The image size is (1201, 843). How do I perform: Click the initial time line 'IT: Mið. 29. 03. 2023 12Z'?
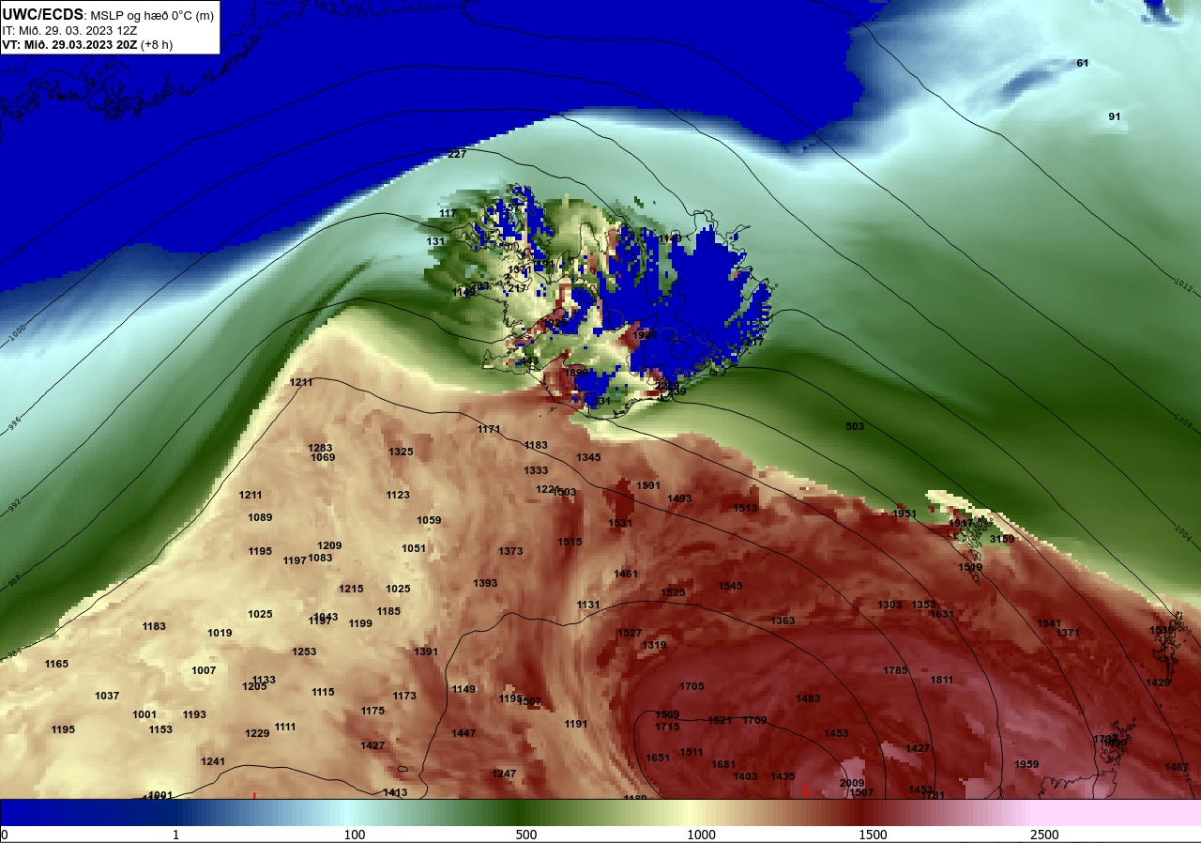pyautogui.click(x=70, y=31)
